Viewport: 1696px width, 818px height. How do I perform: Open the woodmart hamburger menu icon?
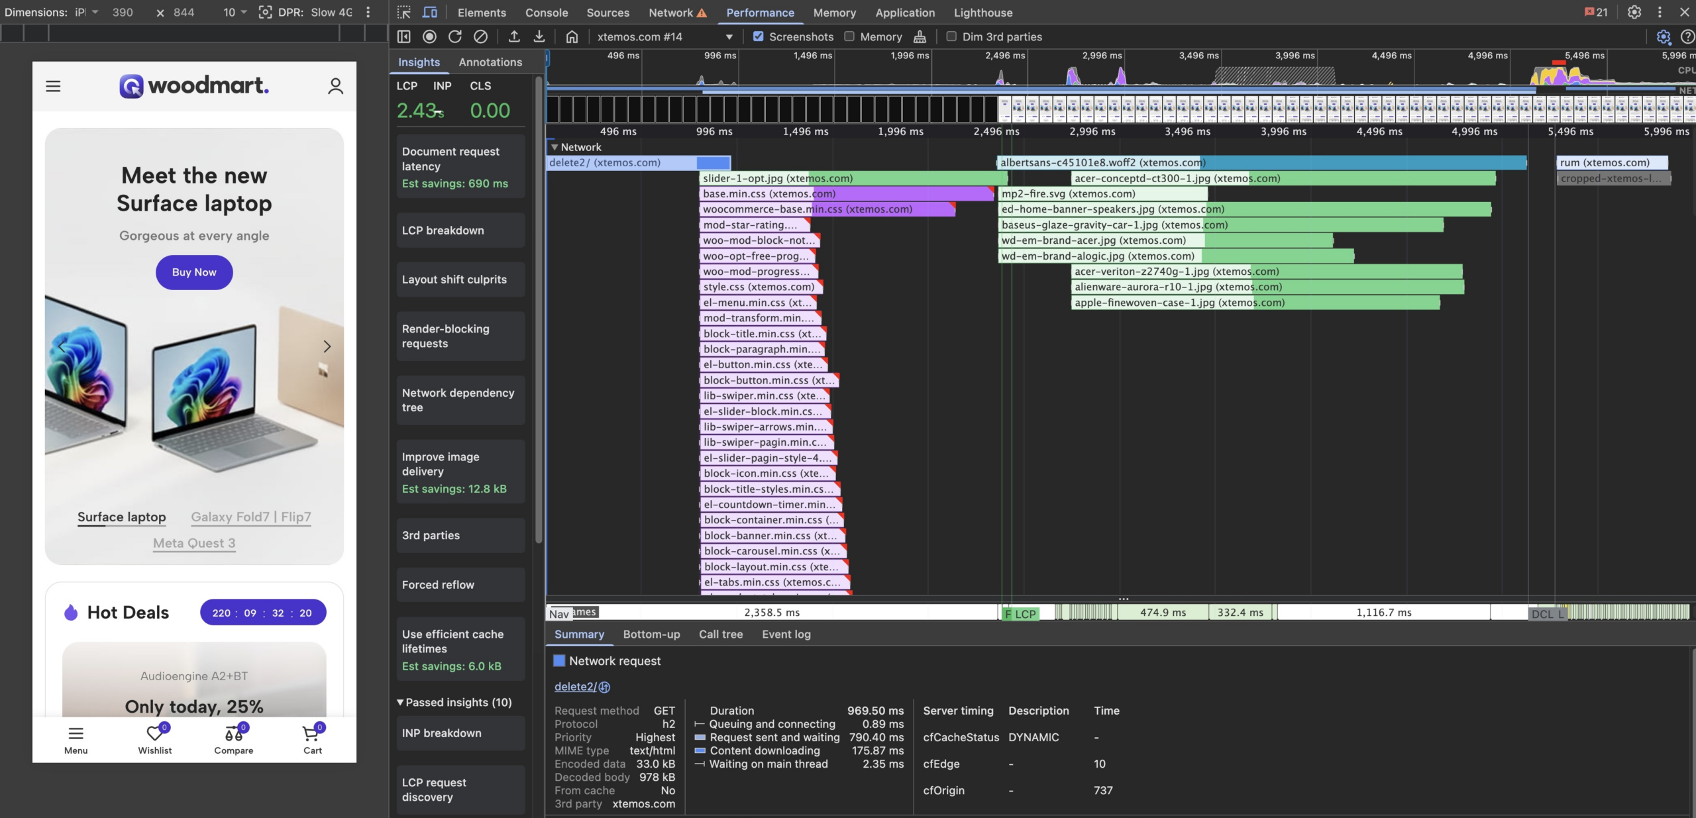(x=53, y=86)
